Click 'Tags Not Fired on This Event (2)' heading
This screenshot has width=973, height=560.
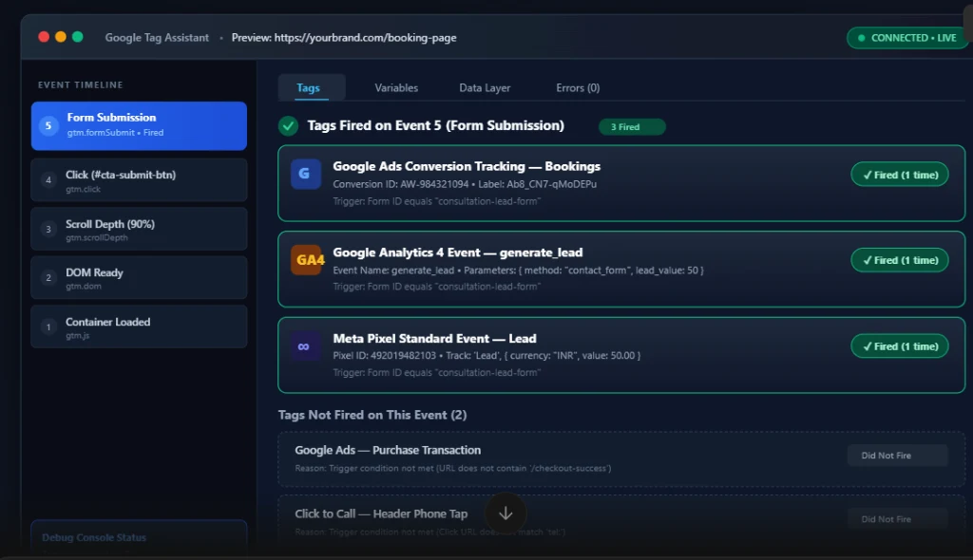372,415
